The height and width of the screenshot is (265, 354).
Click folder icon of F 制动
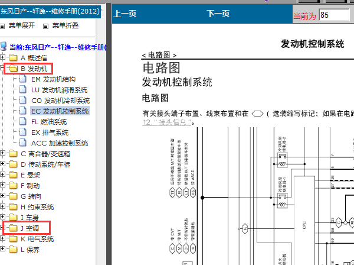coord(13,186)
